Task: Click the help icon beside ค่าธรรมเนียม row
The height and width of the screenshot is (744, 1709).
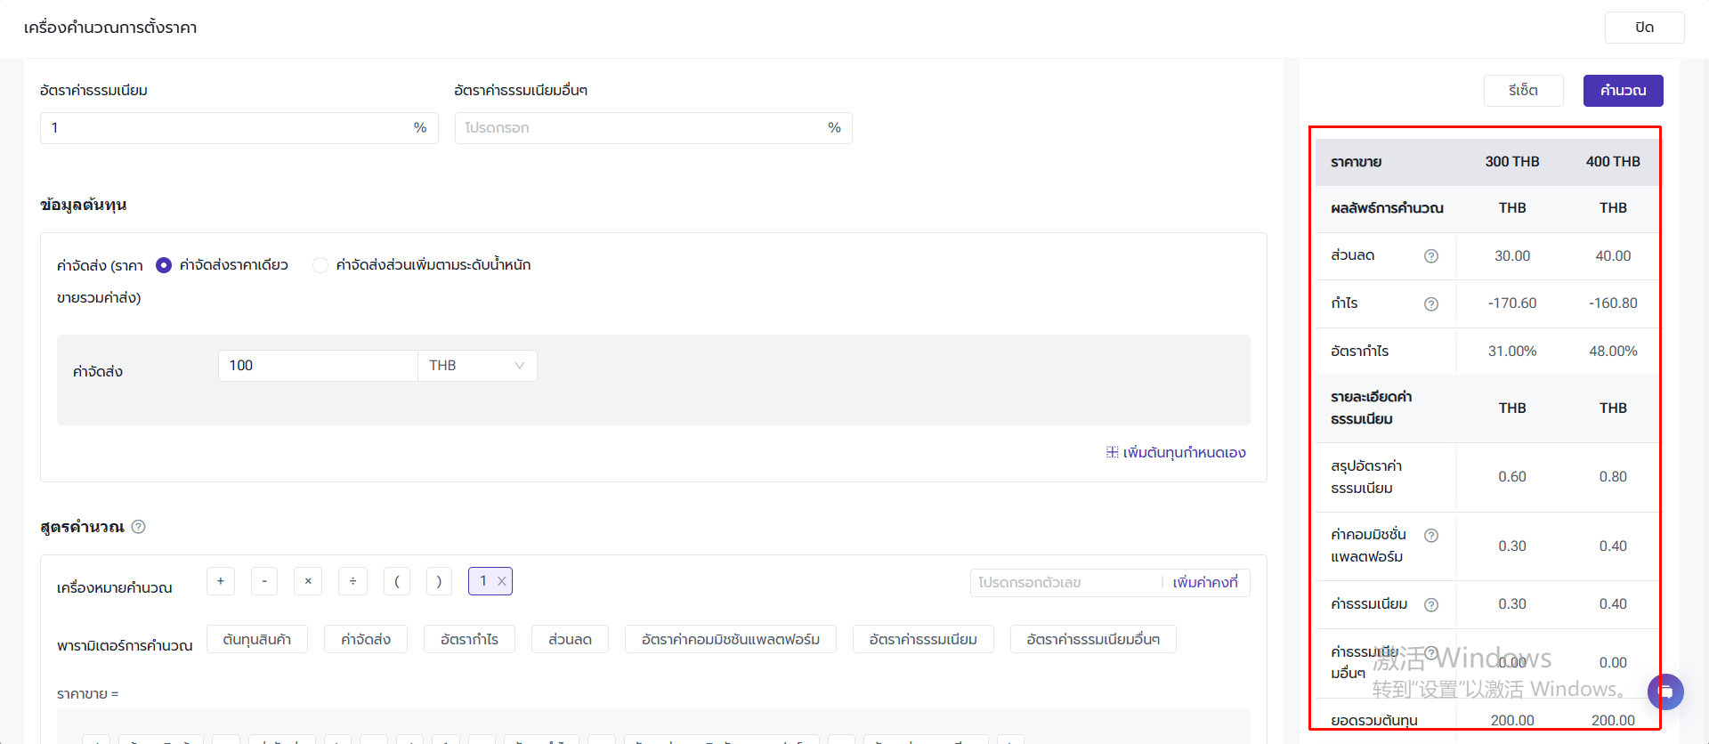Action: coord(1431,605)
